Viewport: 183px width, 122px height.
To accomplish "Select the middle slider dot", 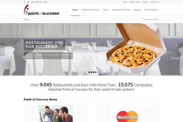I will point(91,72).
